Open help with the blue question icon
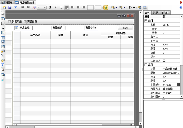183x128 pixels. pyautogui.click(x=181, y=8)
